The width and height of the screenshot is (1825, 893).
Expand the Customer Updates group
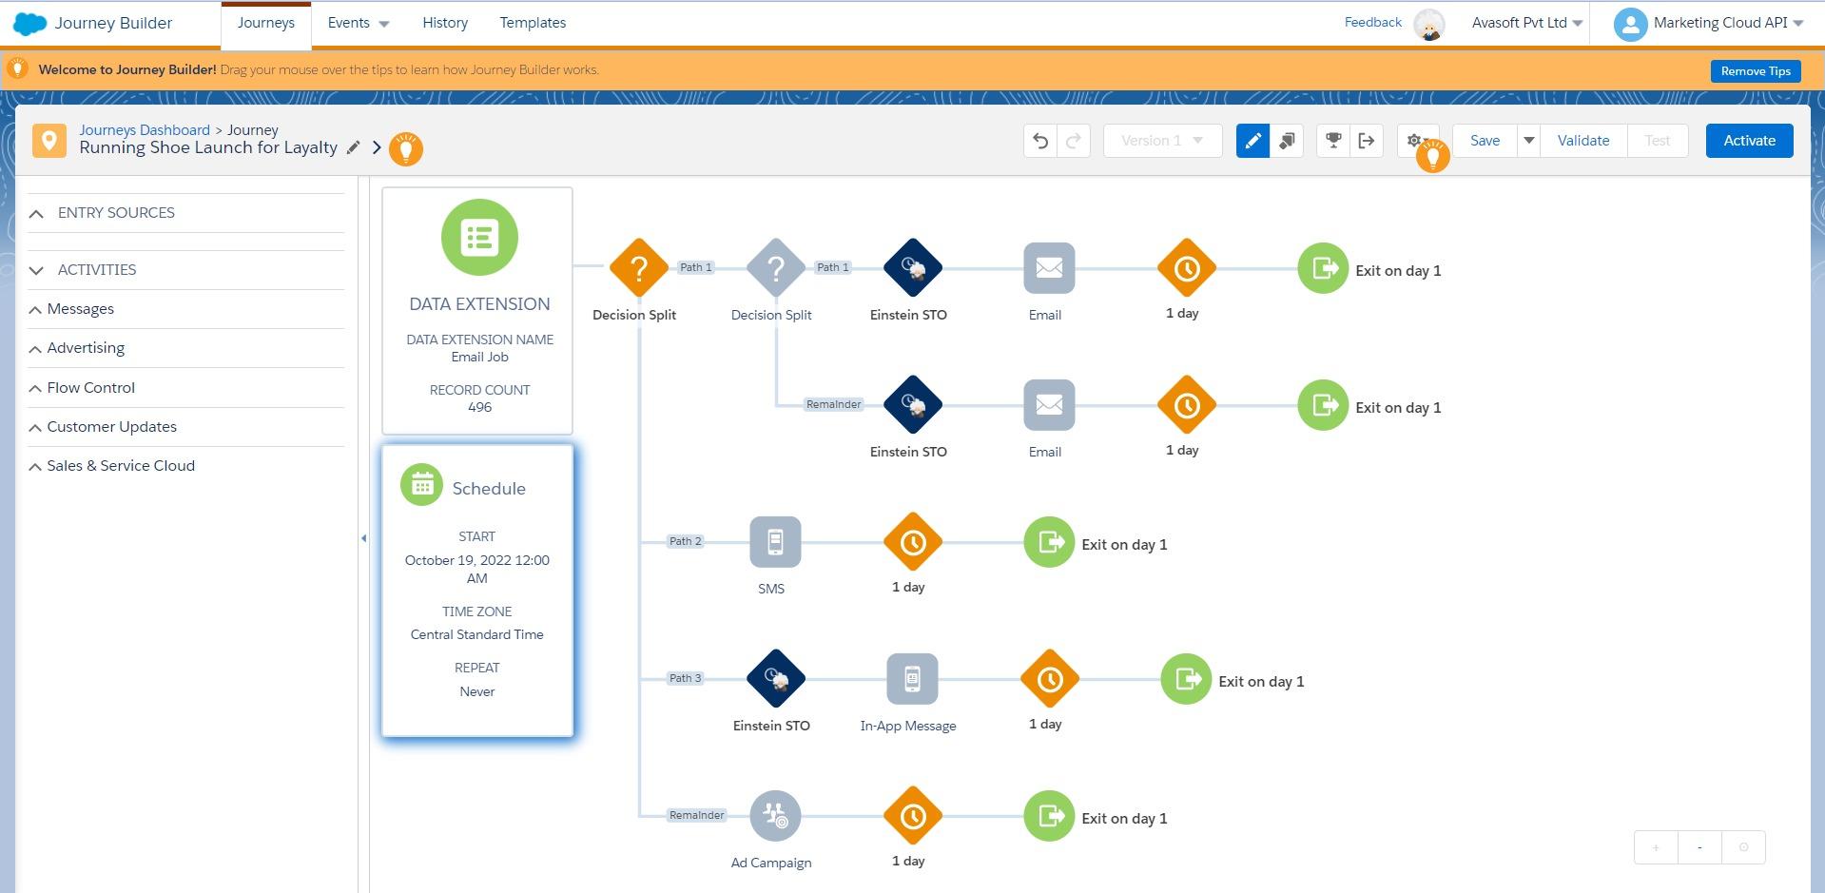tap(35, 428)
